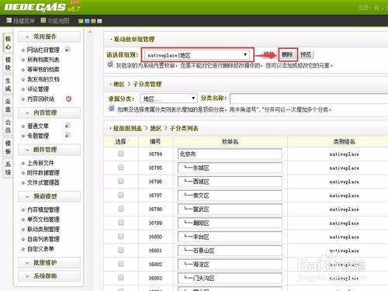The width and height of the screenshot is (388, 291).
Task: Tick checkbox for row 16802 海淀区
Action: (120, 264)
